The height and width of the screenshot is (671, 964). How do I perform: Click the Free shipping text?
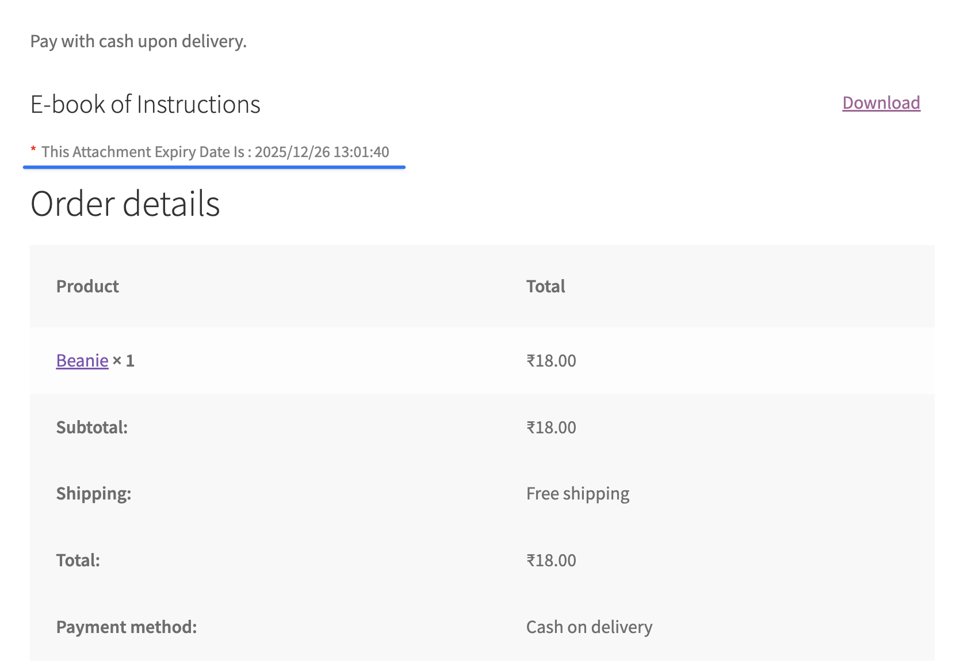coord(577,494)
